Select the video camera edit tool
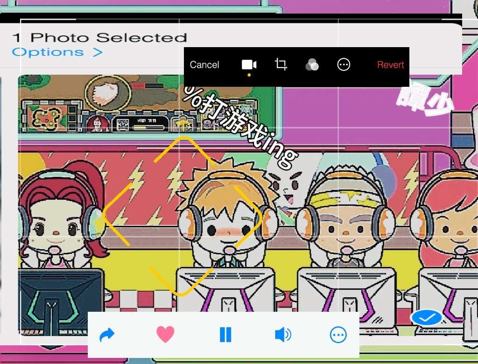Viewport: 478px width, 364px height. pos(249,64)
